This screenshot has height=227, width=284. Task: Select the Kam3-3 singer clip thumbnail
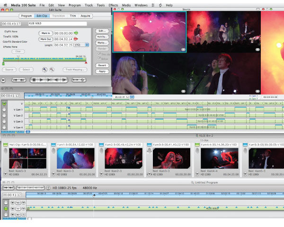[x=171, y=158]
